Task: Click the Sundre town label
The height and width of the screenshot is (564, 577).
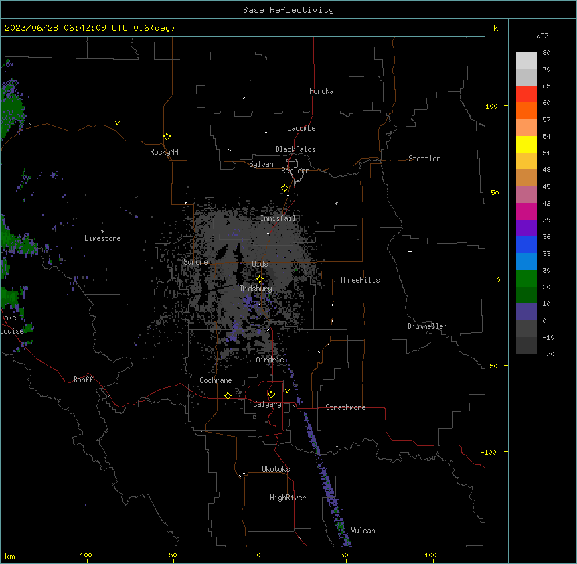Action: (x=195, y=262)
